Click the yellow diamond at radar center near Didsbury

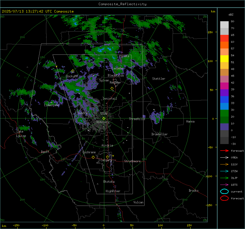[x=104, y=119]
